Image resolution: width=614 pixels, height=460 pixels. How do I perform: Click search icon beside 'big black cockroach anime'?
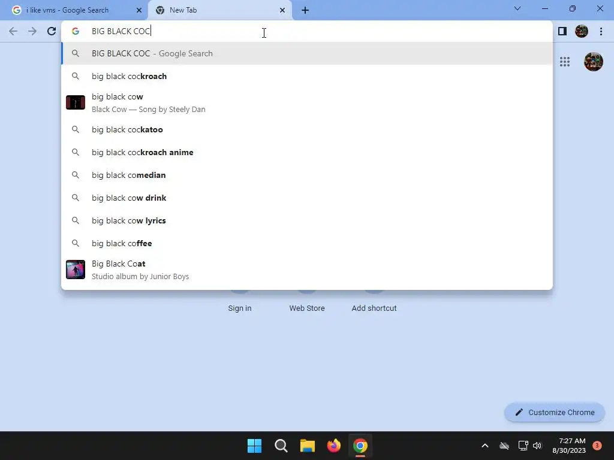(x=76, y=152)
